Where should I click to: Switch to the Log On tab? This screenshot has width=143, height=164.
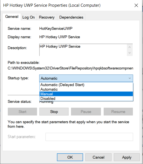[29, 17]
